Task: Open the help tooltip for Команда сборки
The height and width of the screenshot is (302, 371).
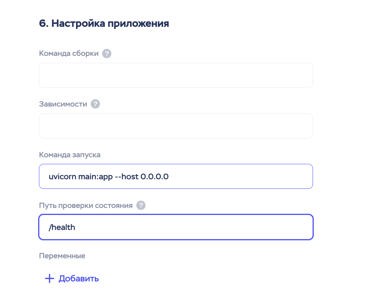Action: 107,53
